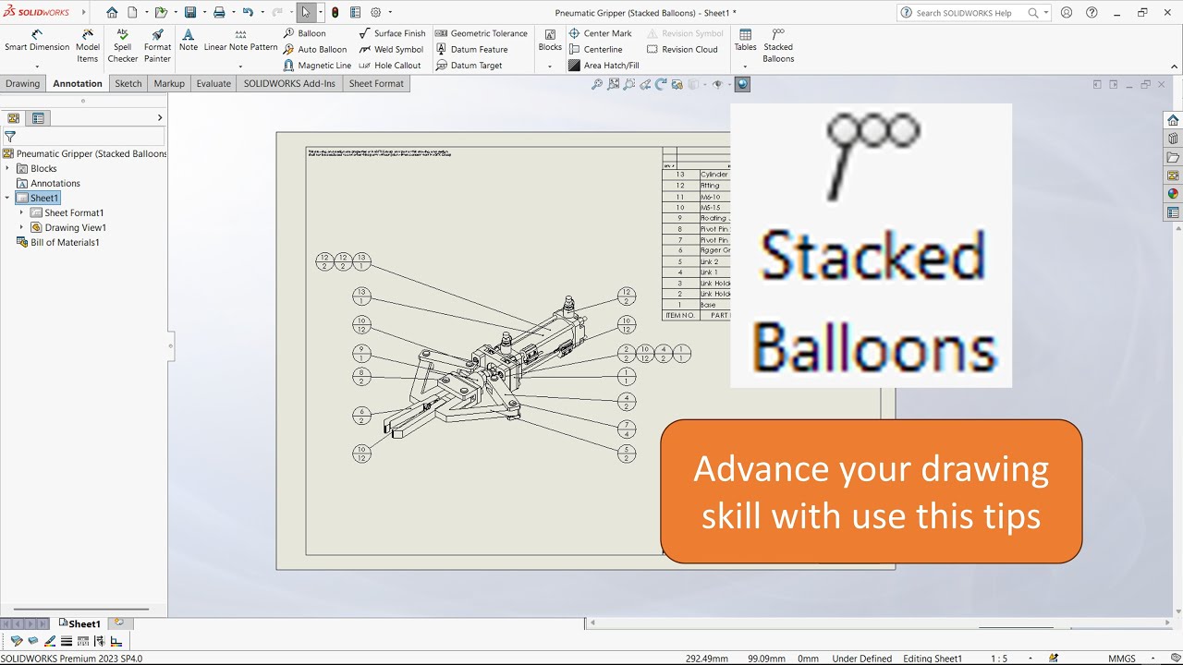This screenshot has height=665, width=1183.
Task: Print the drawing
Action: 219,13
